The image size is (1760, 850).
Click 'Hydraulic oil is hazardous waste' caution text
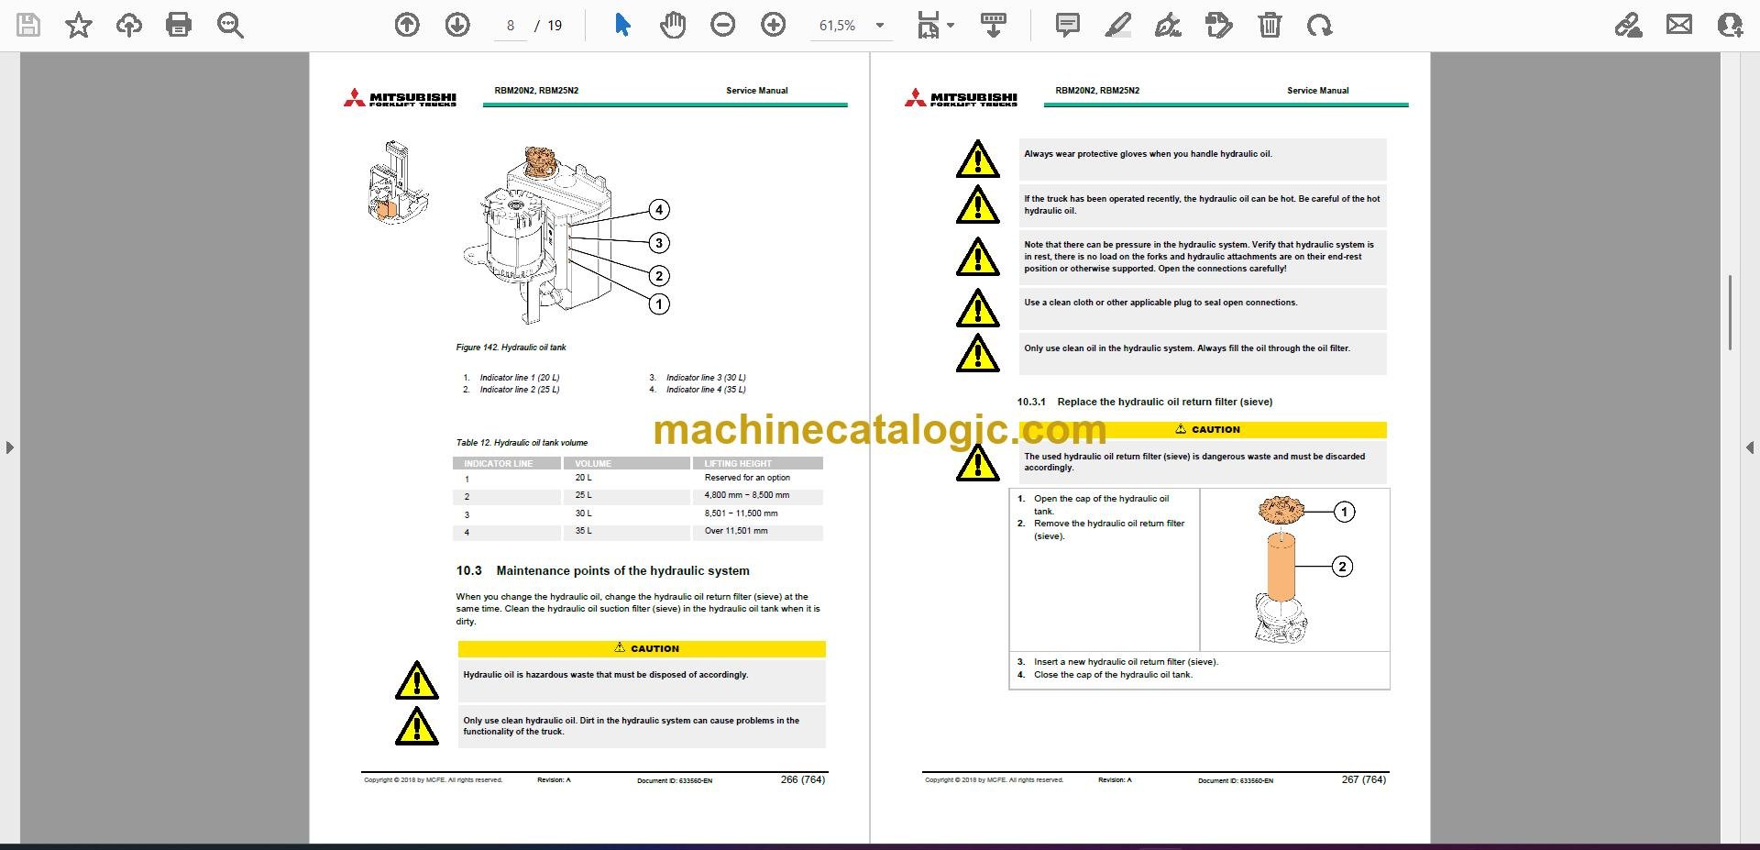pyautogui.click(x=606, y=675)
